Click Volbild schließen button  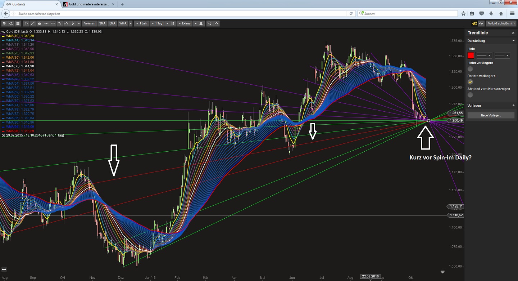click(501, 23)
